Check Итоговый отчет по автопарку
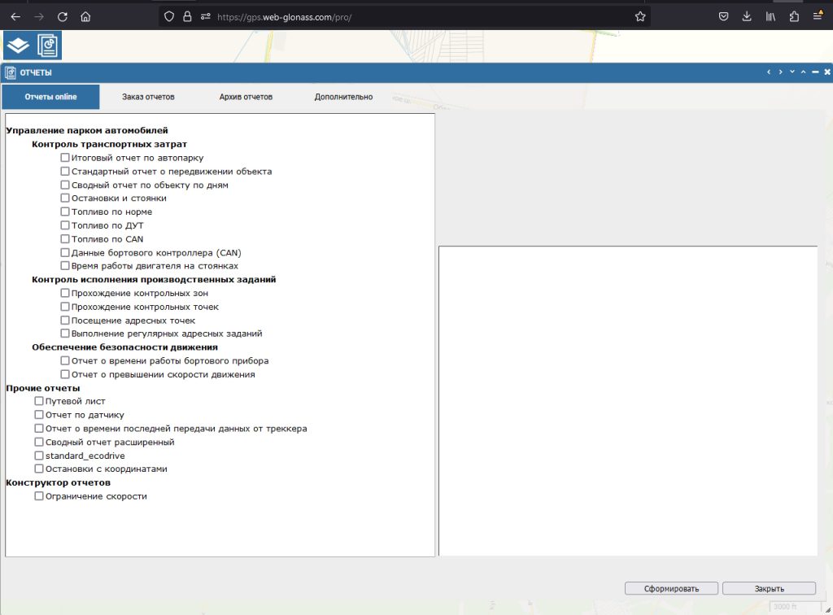This screenshot has width=833, height=615. 65,158
